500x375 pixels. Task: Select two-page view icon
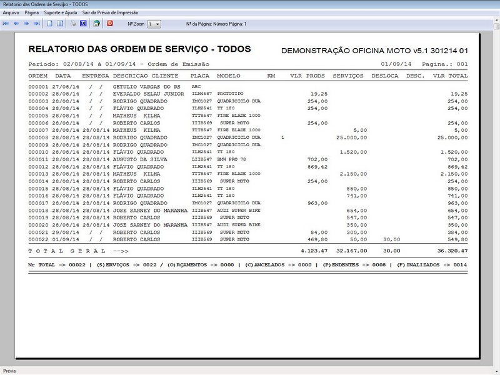pos(60,24)
